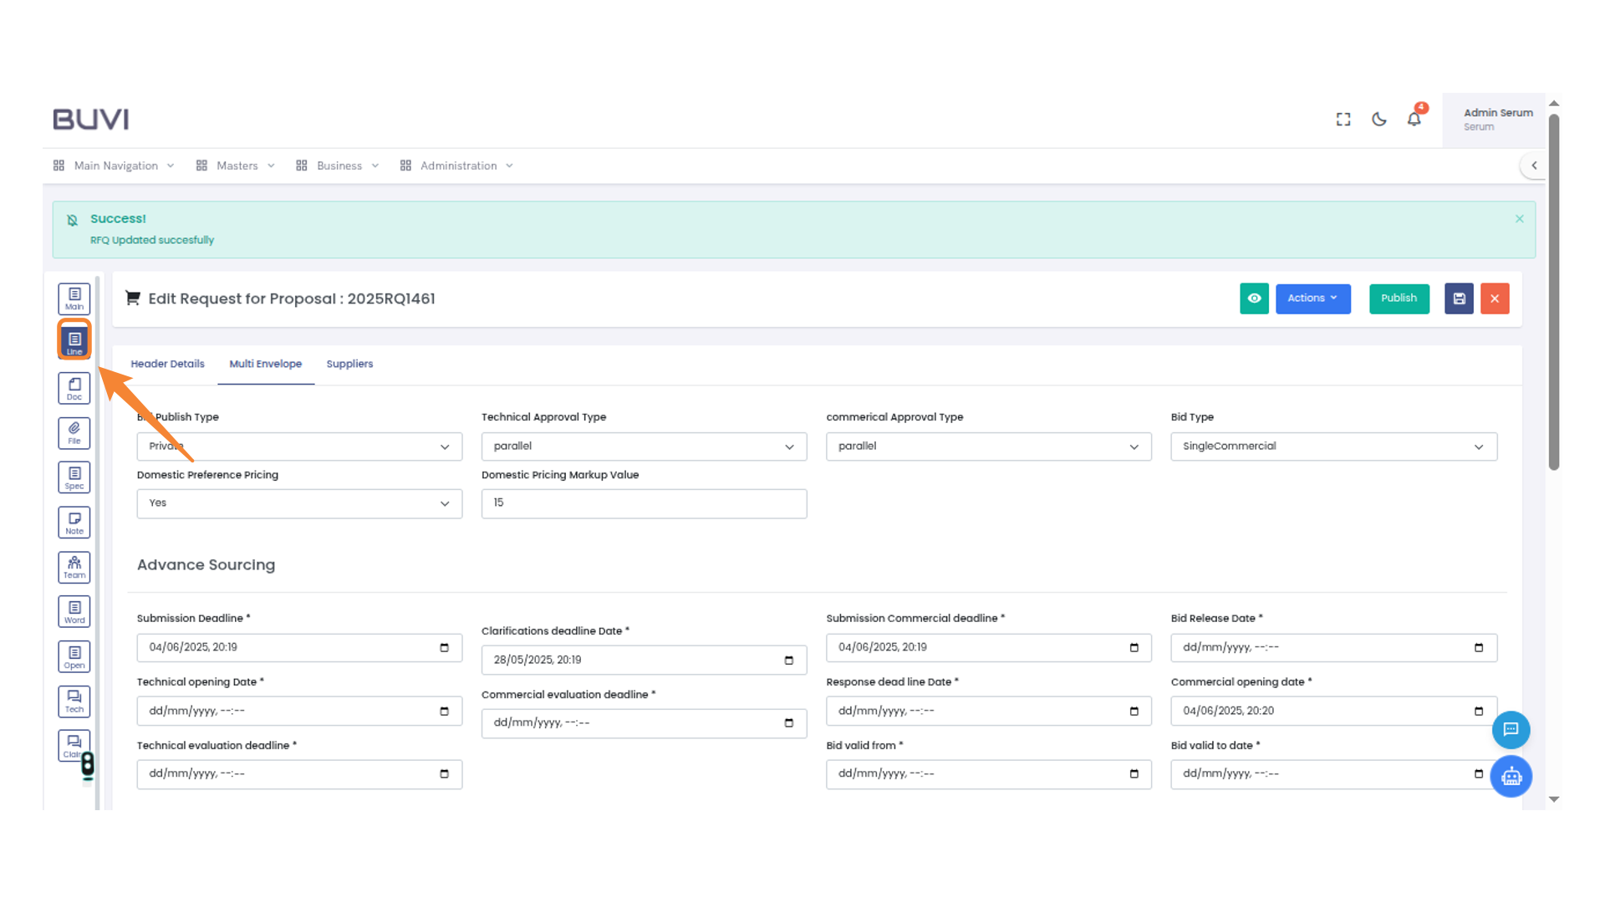The width and height of the screenshot is (1605, 903).
Task: Open the chatbot robot icon
Action: tap(1511, 777)
